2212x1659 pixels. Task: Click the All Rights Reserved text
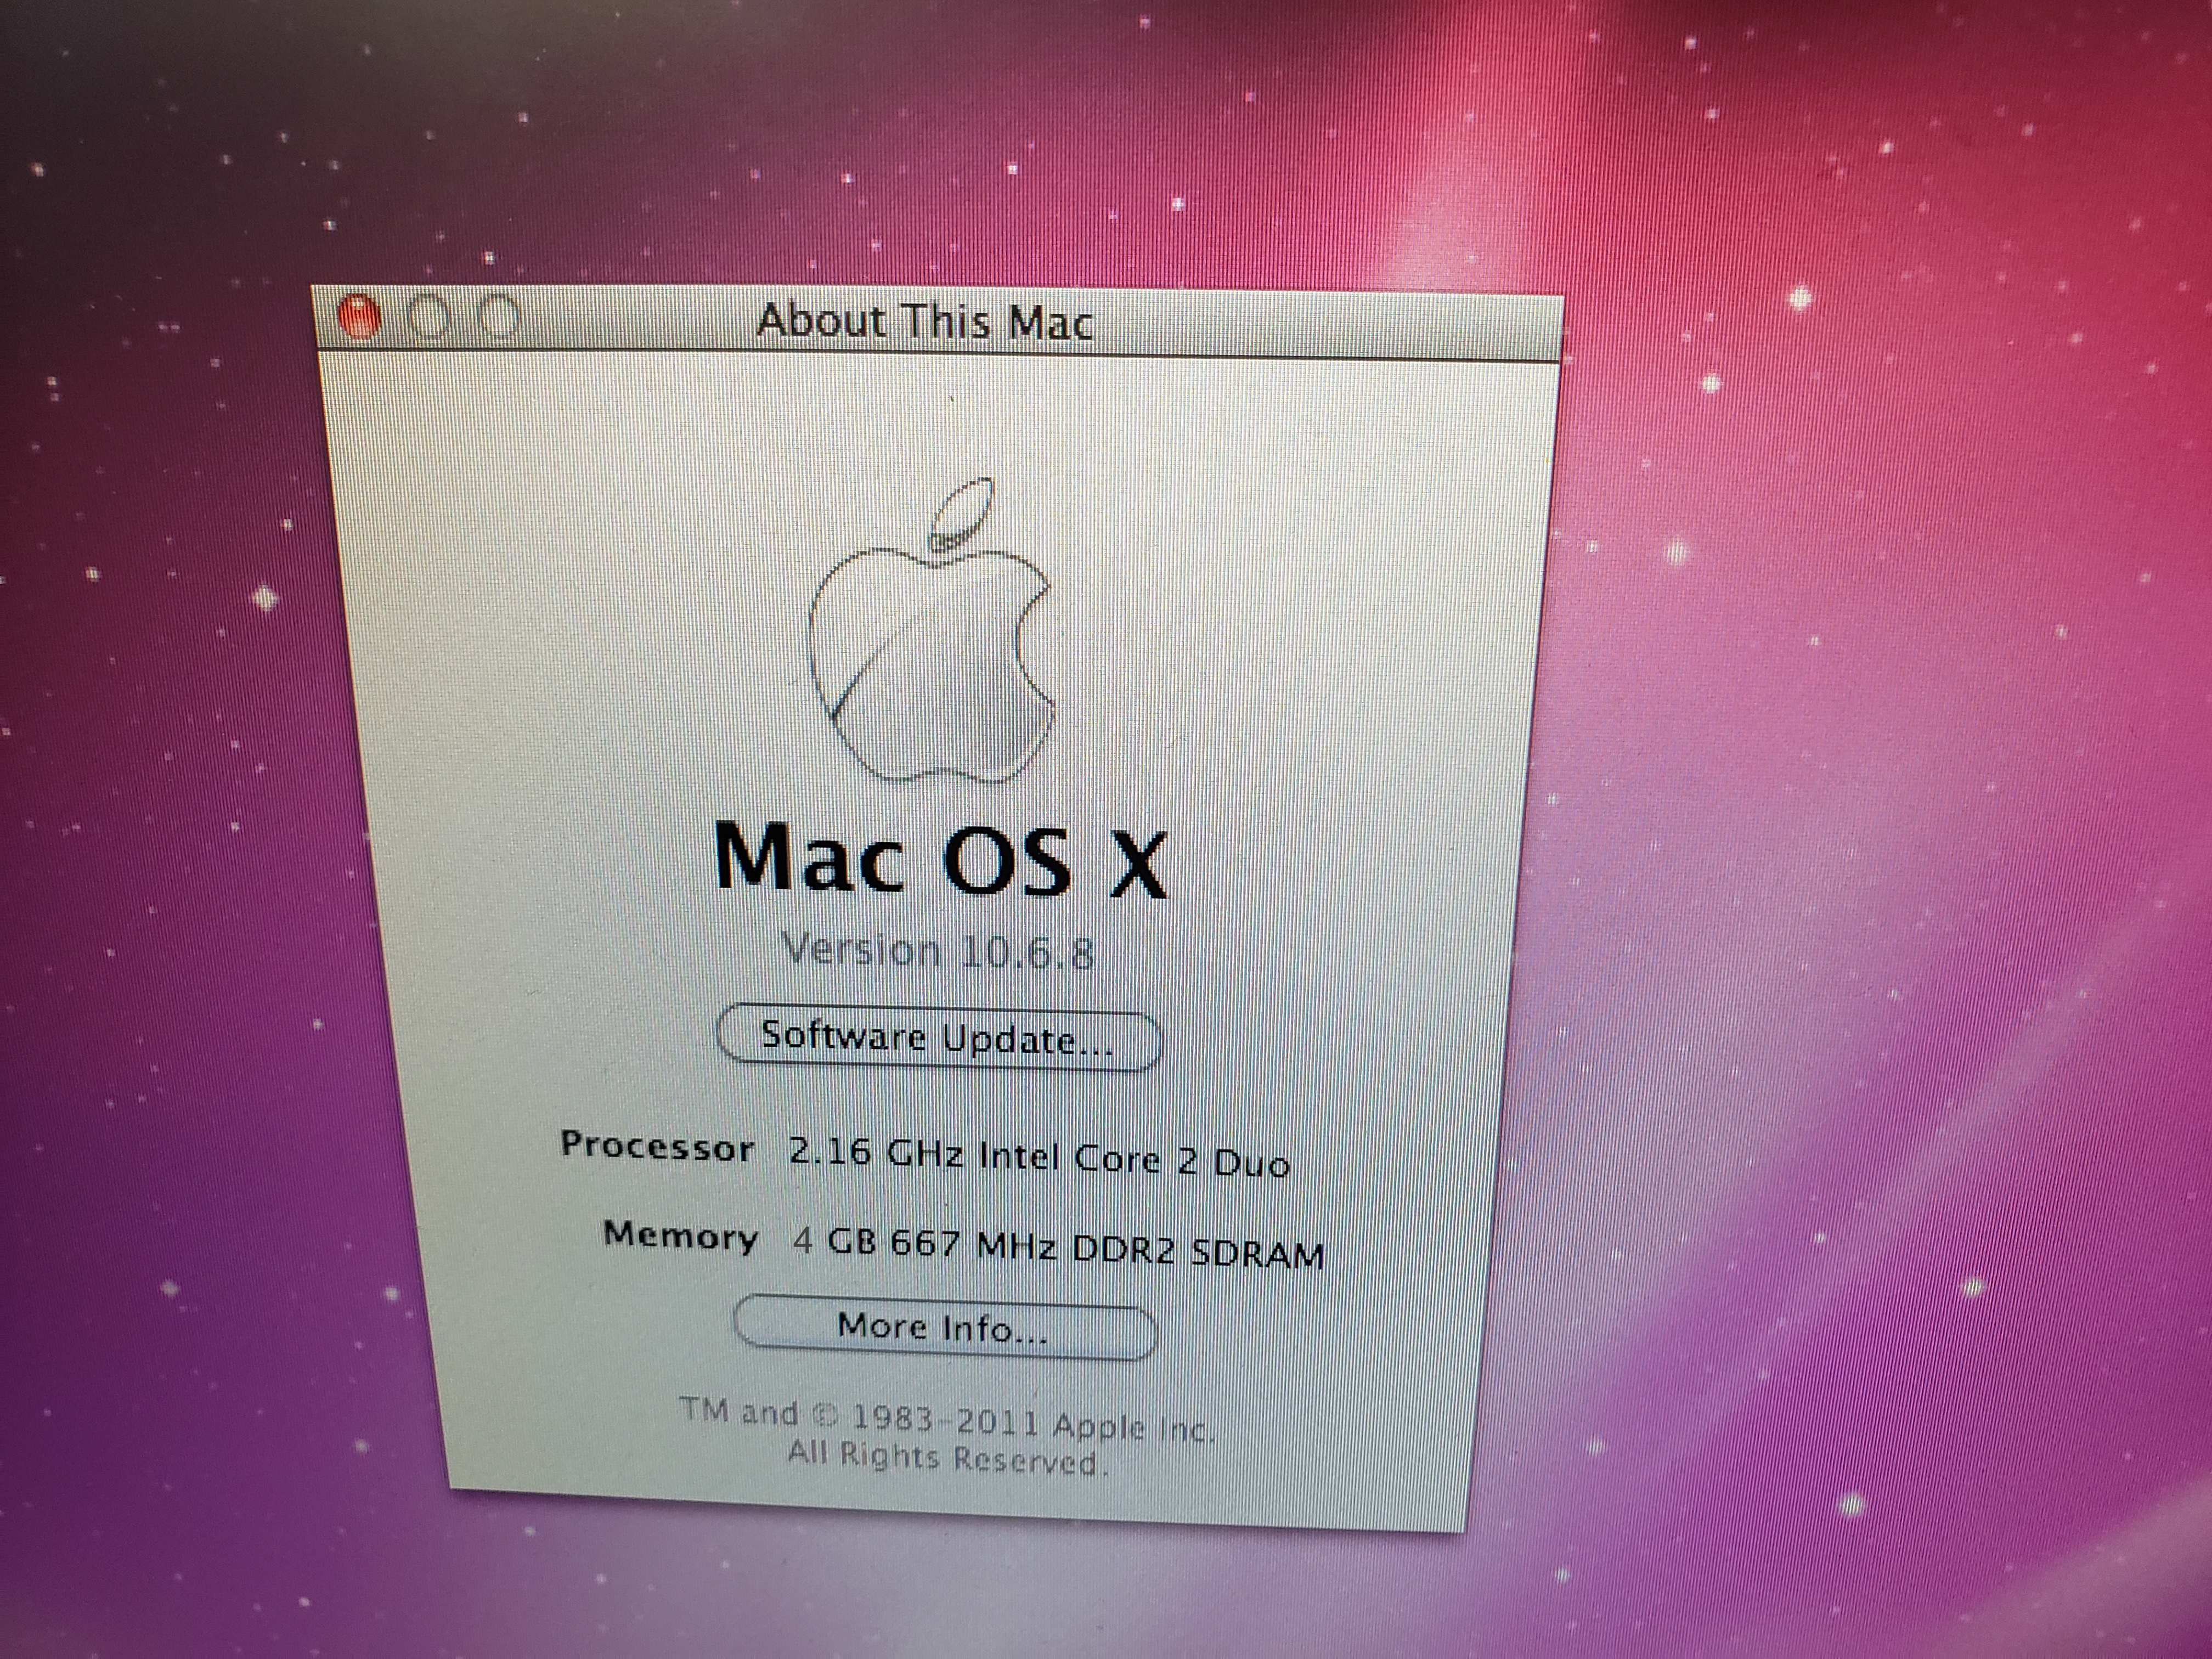pyautogui.click(x=948, y=1459)
